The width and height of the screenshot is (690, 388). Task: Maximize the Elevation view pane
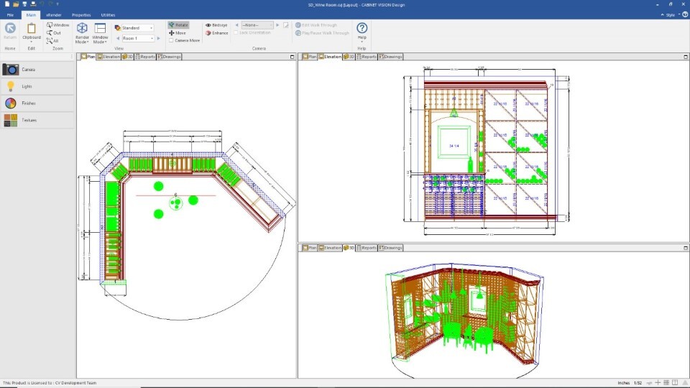[685, 57]
